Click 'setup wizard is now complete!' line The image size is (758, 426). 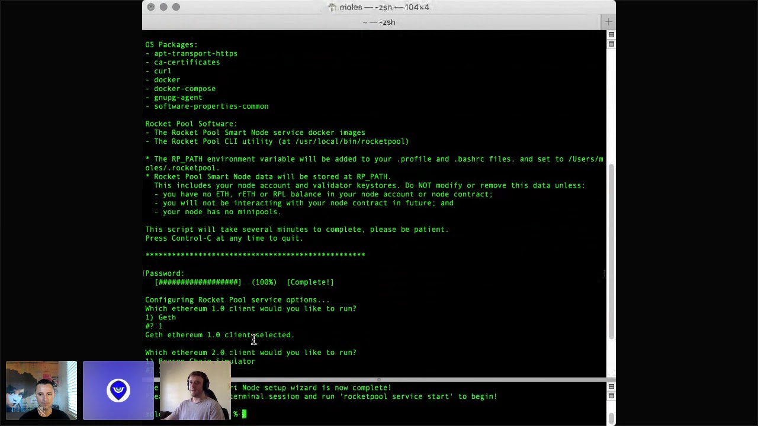(x=311, y=388)
